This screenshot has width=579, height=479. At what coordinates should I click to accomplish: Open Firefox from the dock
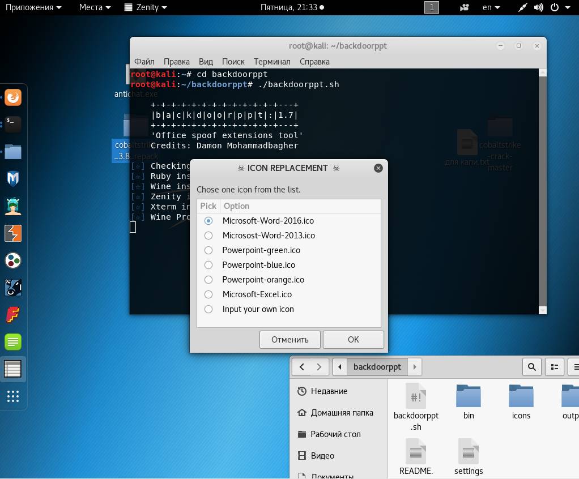pos(12,97)
